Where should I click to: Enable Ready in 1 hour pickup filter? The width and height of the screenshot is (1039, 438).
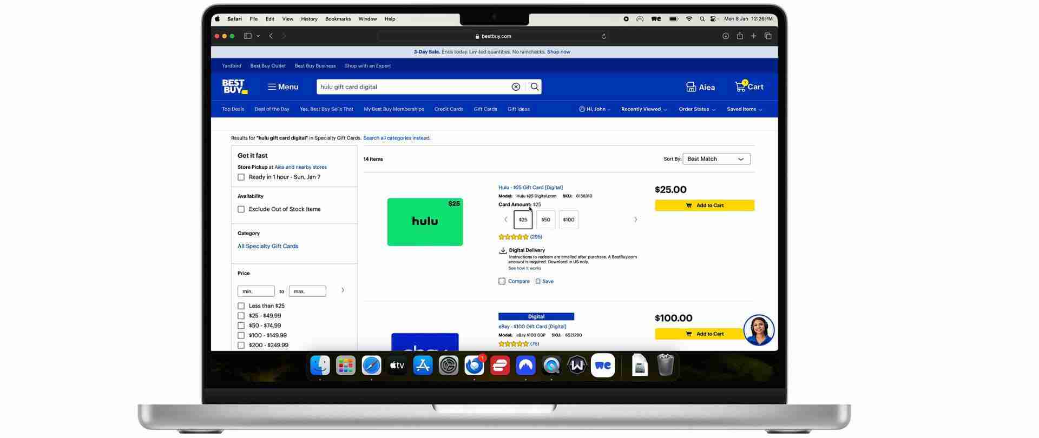[x=241, y=177]
